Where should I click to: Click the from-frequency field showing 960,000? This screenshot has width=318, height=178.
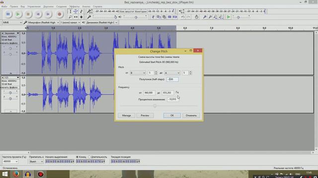pos(149,92)
